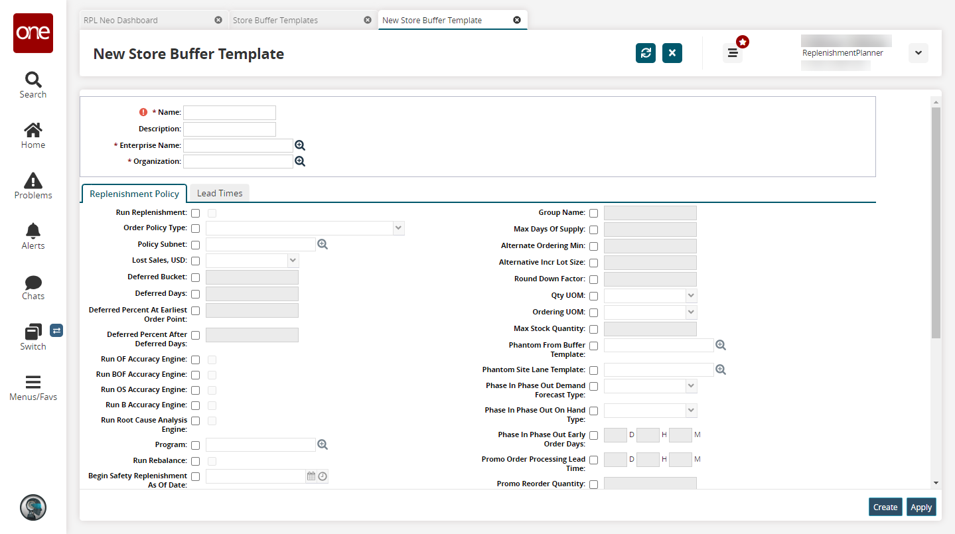Open time picker for Begin Safety Replenishment date
Viewport: 955px width, 534px height.
(323, 476)
